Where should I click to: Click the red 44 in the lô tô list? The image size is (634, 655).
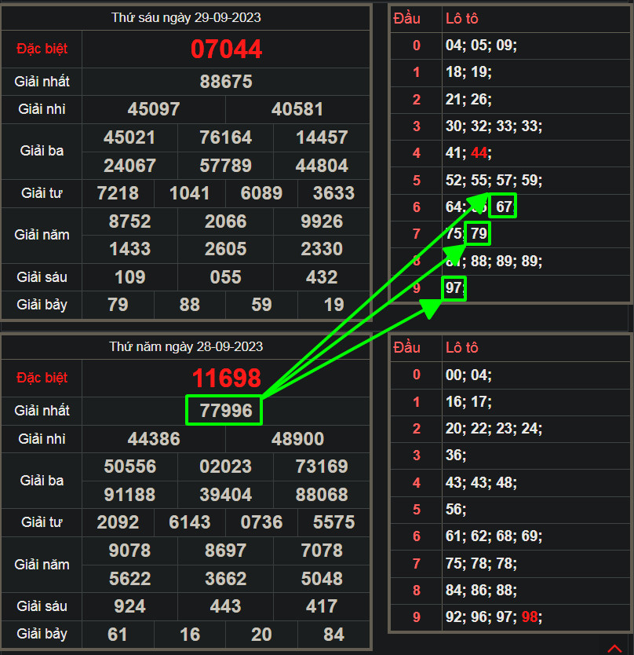click(x=479, y=153)
